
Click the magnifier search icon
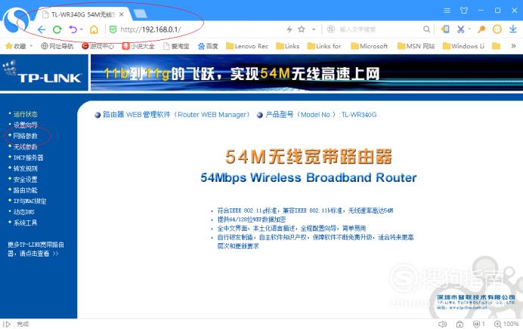pos(426,29)
